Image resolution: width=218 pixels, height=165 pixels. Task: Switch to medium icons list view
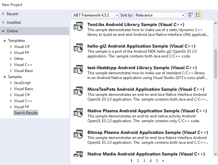pyautogui.click(x=198, y=15)
